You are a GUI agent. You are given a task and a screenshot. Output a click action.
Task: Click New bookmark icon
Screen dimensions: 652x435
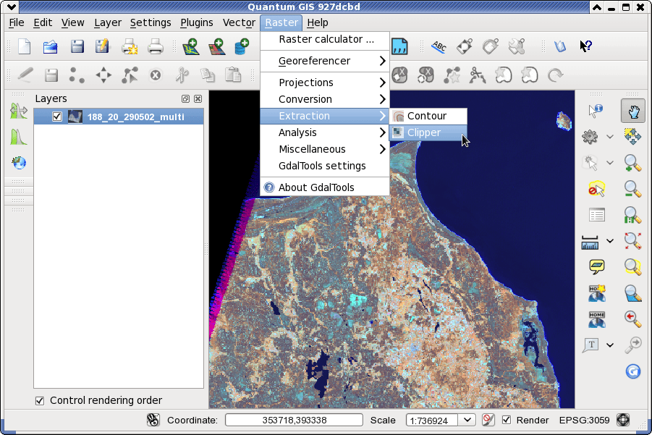[597, 293]
